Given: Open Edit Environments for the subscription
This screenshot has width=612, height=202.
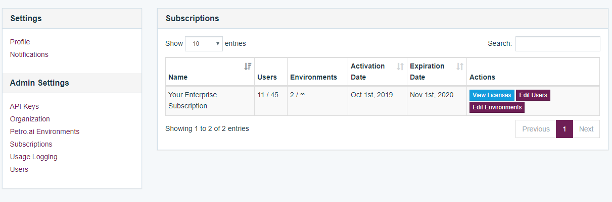Looking at the screenshot, I should 497,107.
